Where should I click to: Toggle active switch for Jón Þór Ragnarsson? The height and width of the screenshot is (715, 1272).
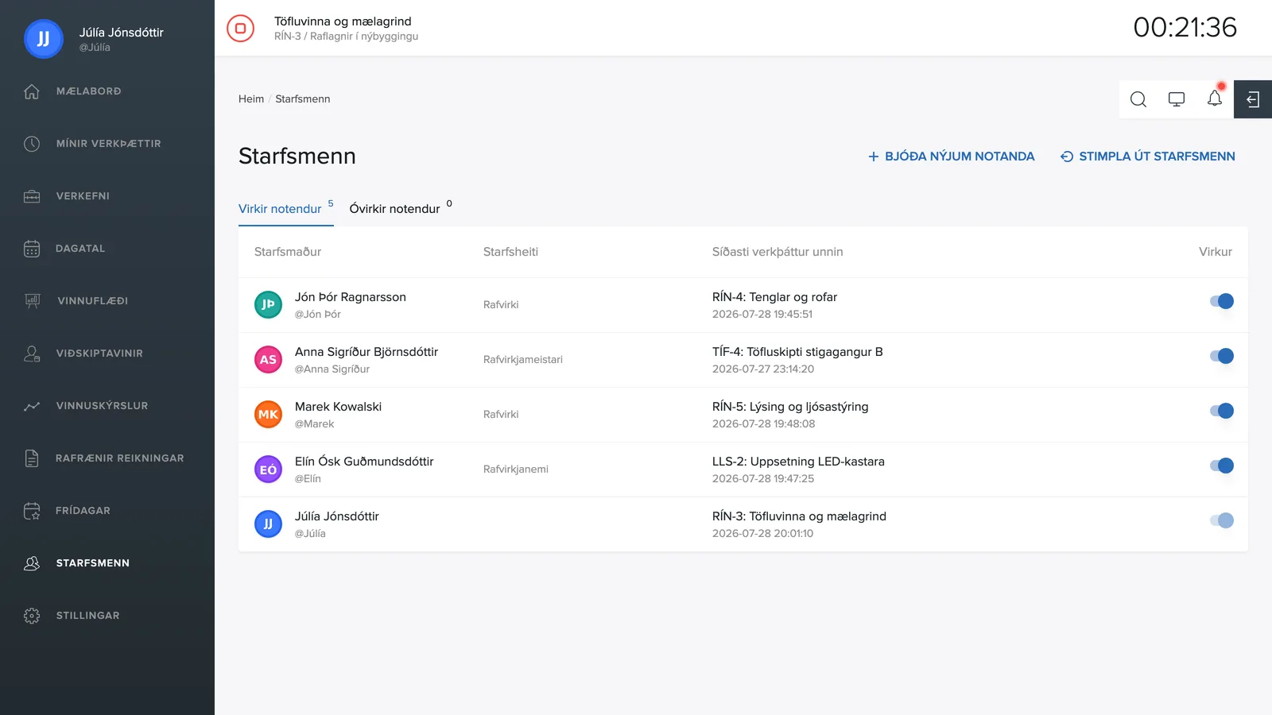[1222, 301]
